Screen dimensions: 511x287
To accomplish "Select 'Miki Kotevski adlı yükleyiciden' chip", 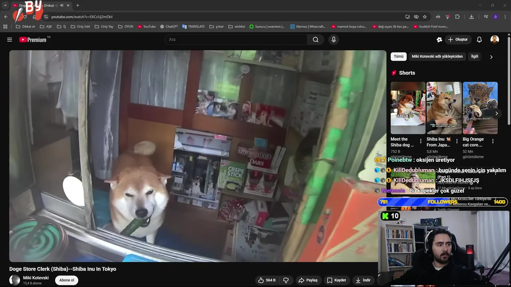I will click(437, 57).
